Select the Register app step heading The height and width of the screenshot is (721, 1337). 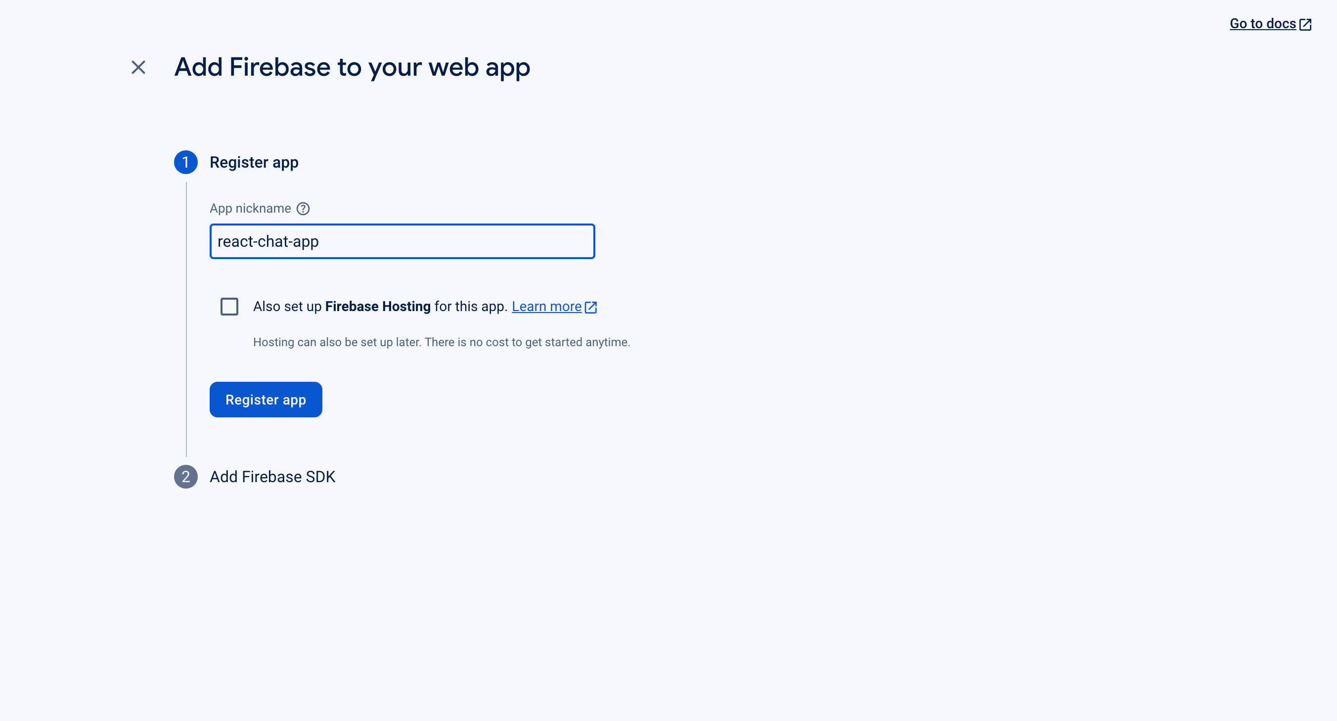point(254,163)
